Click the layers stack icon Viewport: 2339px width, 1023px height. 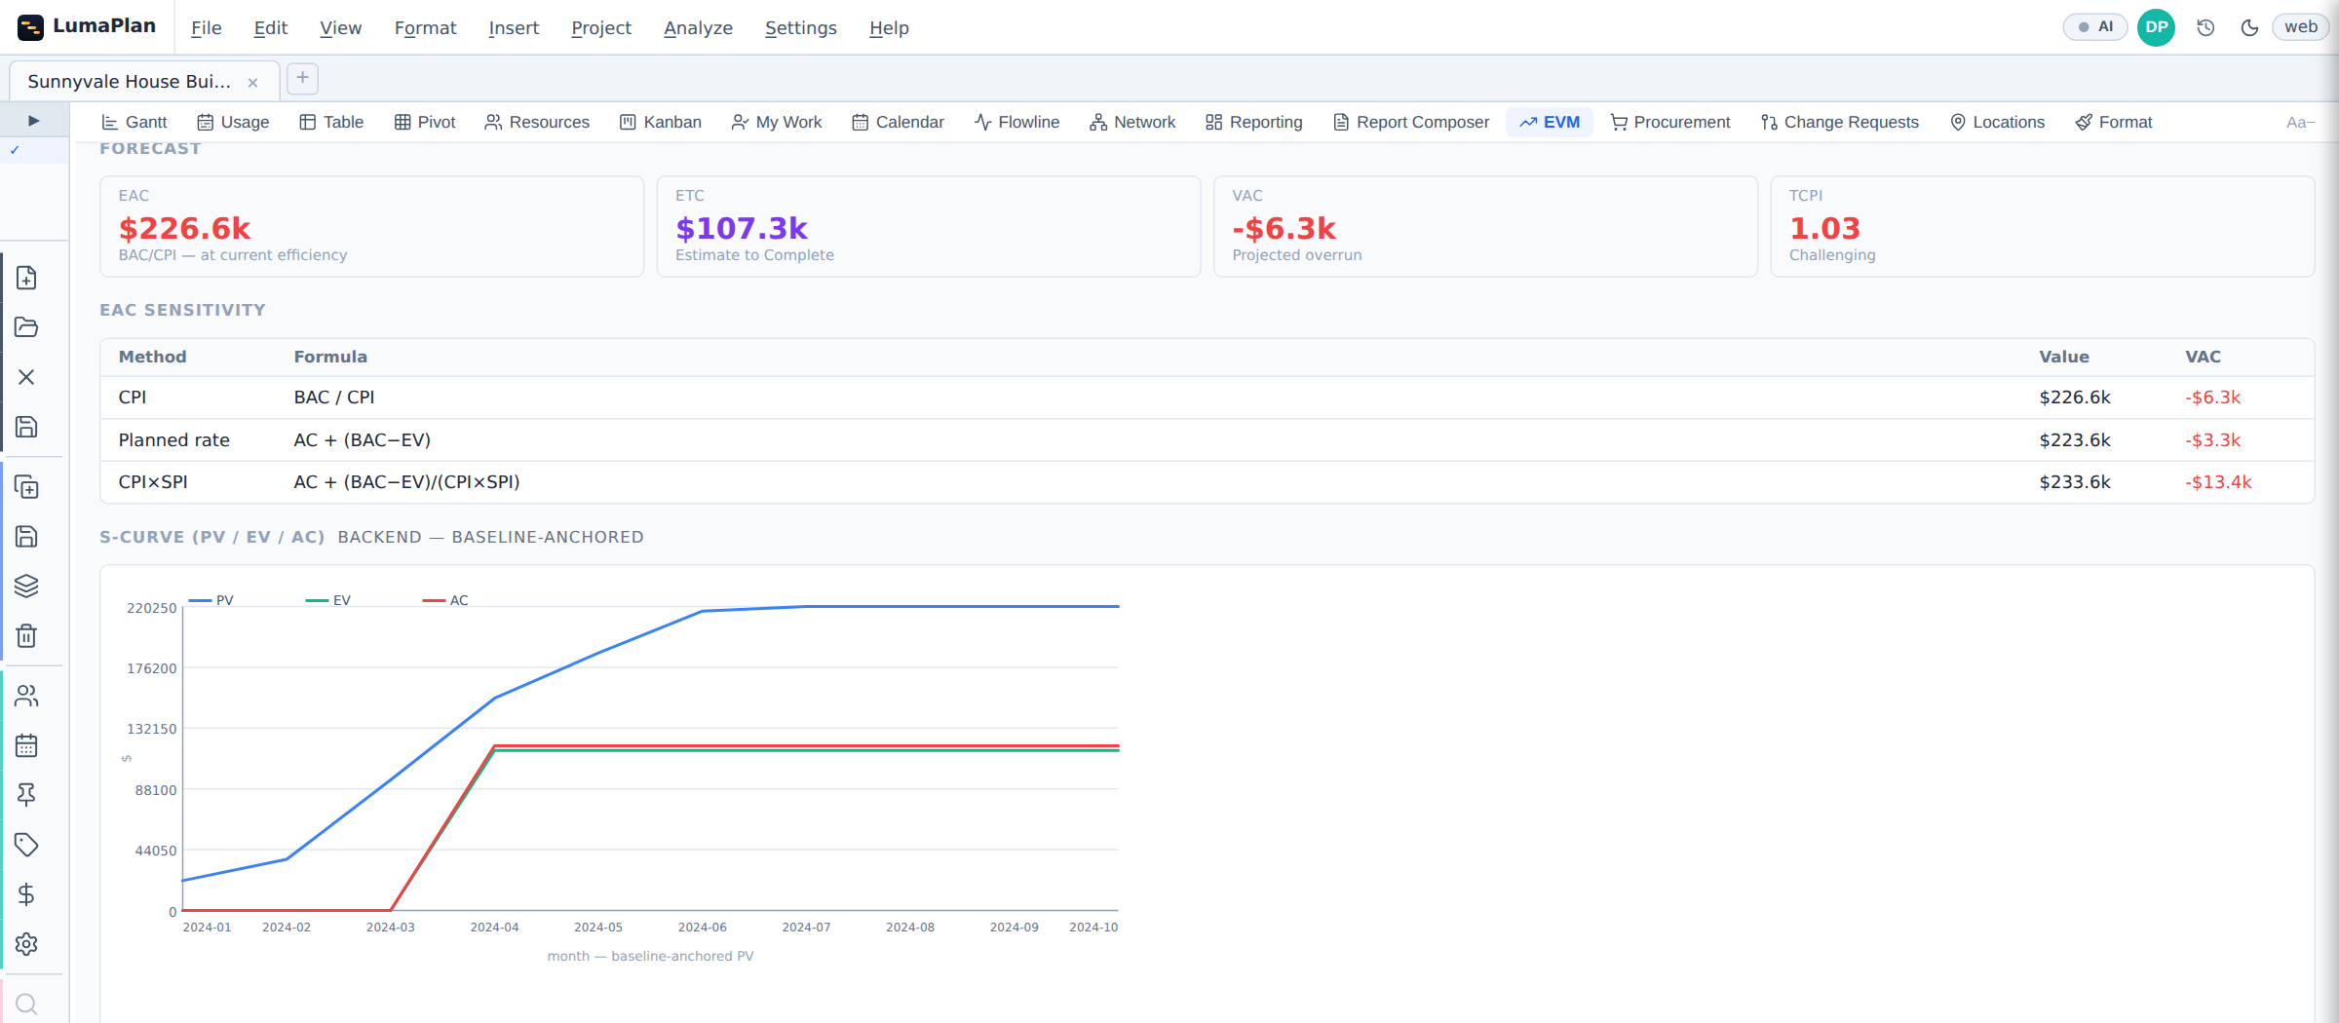(x=26, y=586)
